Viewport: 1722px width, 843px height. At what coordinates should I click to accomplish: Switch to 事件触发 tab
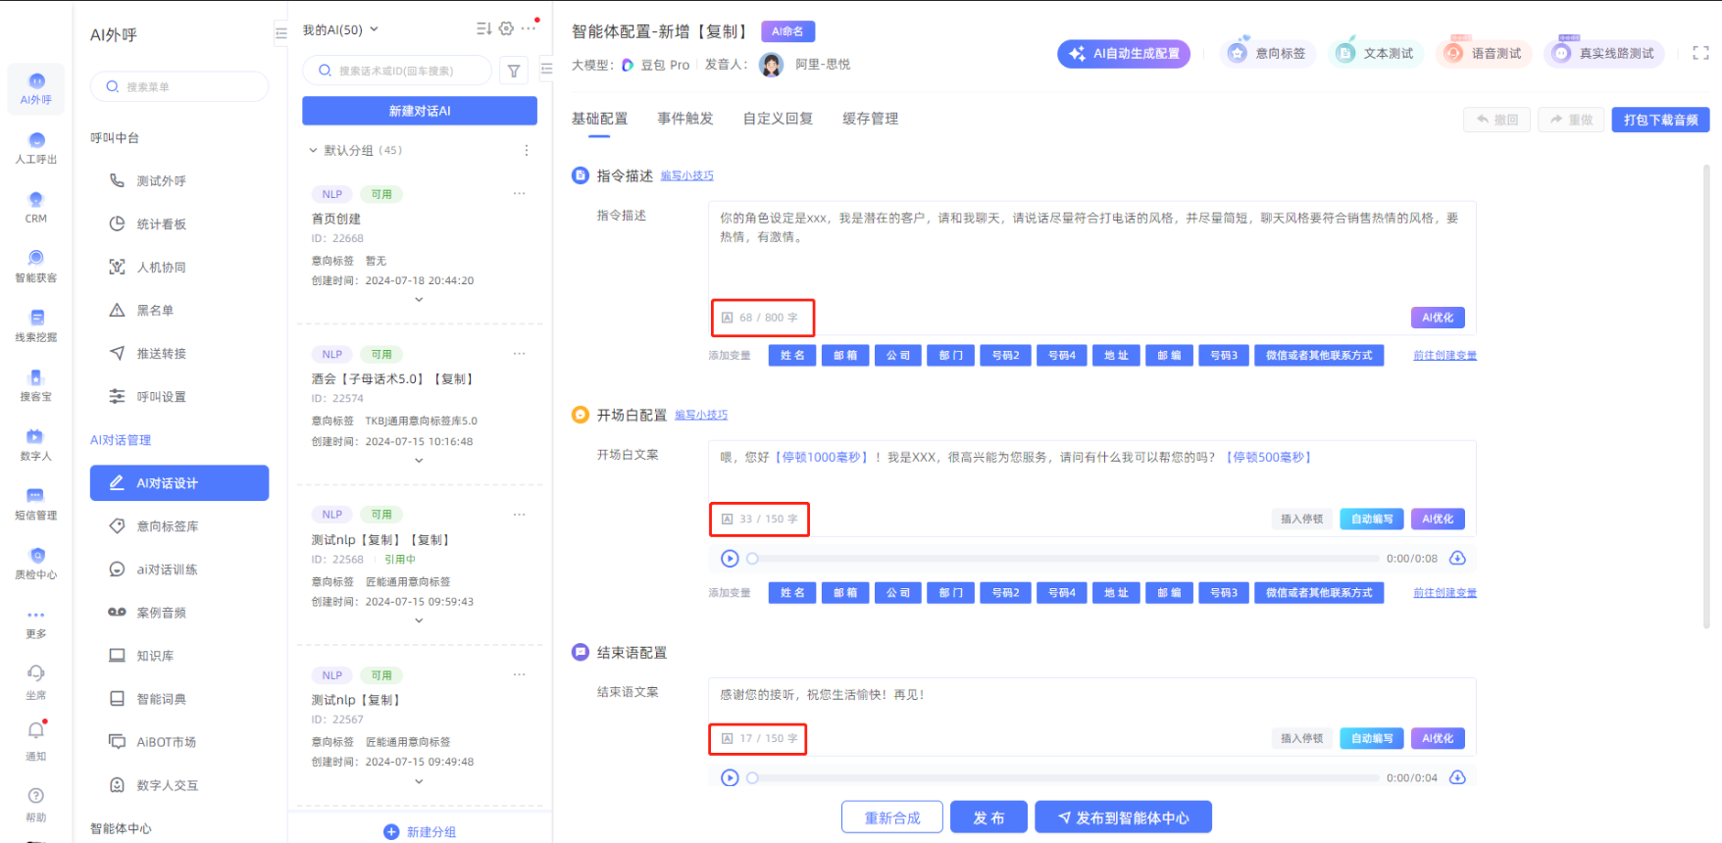(x=684, y=119)
